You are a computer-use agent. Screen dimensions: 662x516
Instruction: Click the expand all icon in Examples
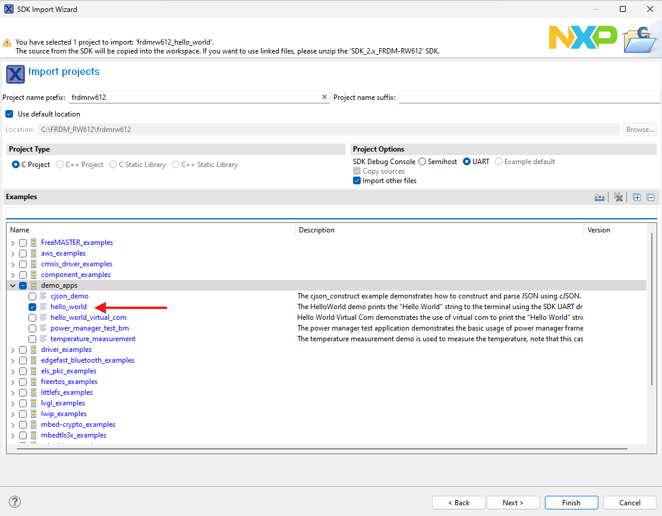pos(637,197)
